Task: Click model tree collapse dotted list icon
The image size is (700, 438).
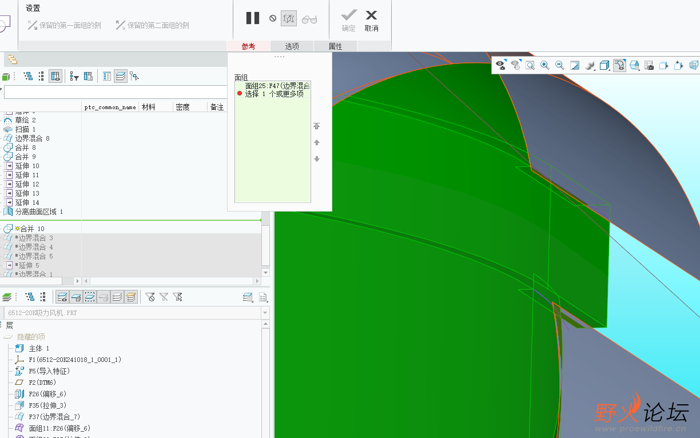Action: 41,76
